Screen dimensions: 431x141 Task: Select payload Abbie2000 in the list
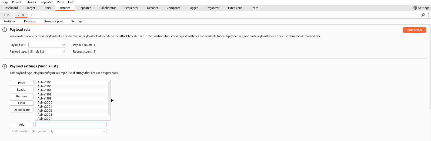click(x=72, y=102)
